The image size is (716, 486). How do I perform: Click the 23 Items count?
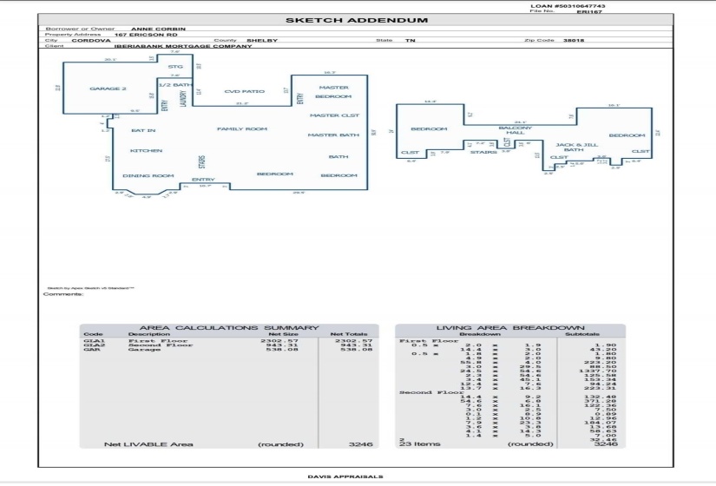[420, 444]
